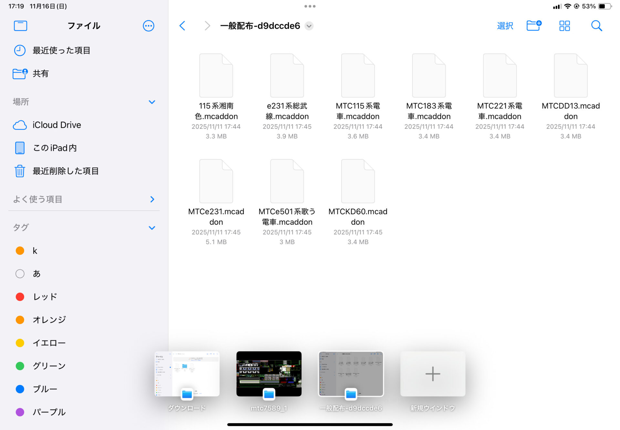Open the more options ellipsis menu
This screenshot has width=620, height=430.
tap(148, 26)
